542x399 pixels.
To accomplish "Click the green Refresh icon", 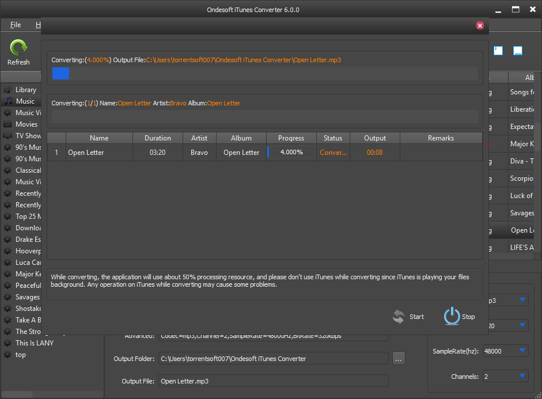I will pyautogui.click(x=18, y=47).
